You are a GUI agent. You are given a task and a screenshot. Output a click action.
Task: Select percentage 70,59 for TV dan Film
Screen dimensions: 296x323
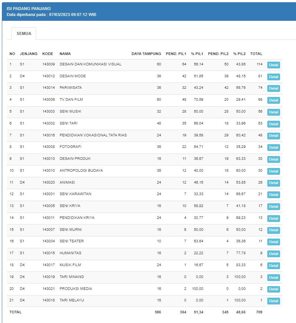(199, 100)
